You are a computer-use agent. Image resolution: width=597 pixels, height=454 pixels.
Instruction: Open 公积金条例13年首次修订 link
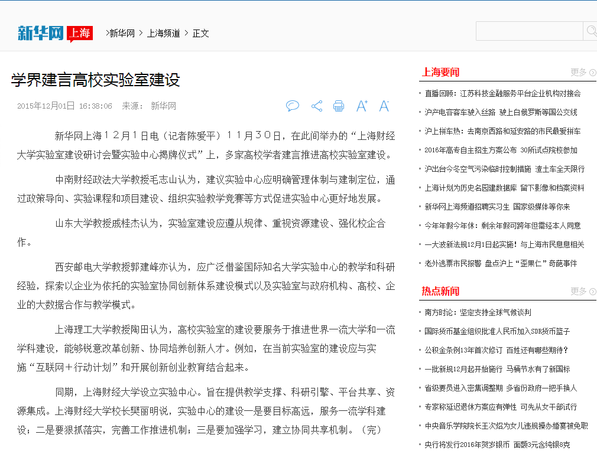point(496,350)
